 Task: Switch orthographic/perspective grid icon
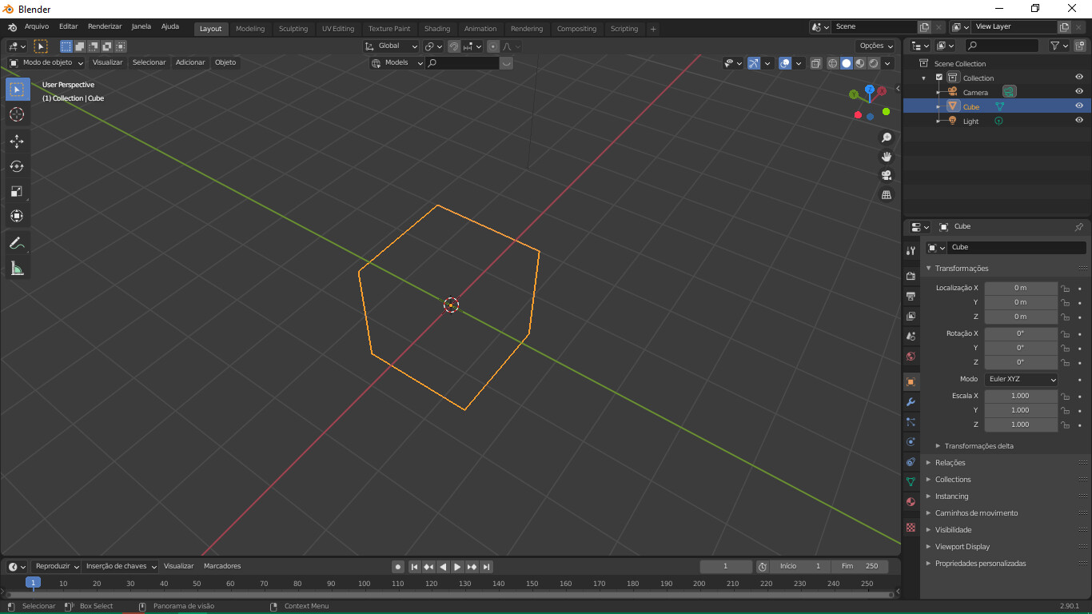coord(886,195)
